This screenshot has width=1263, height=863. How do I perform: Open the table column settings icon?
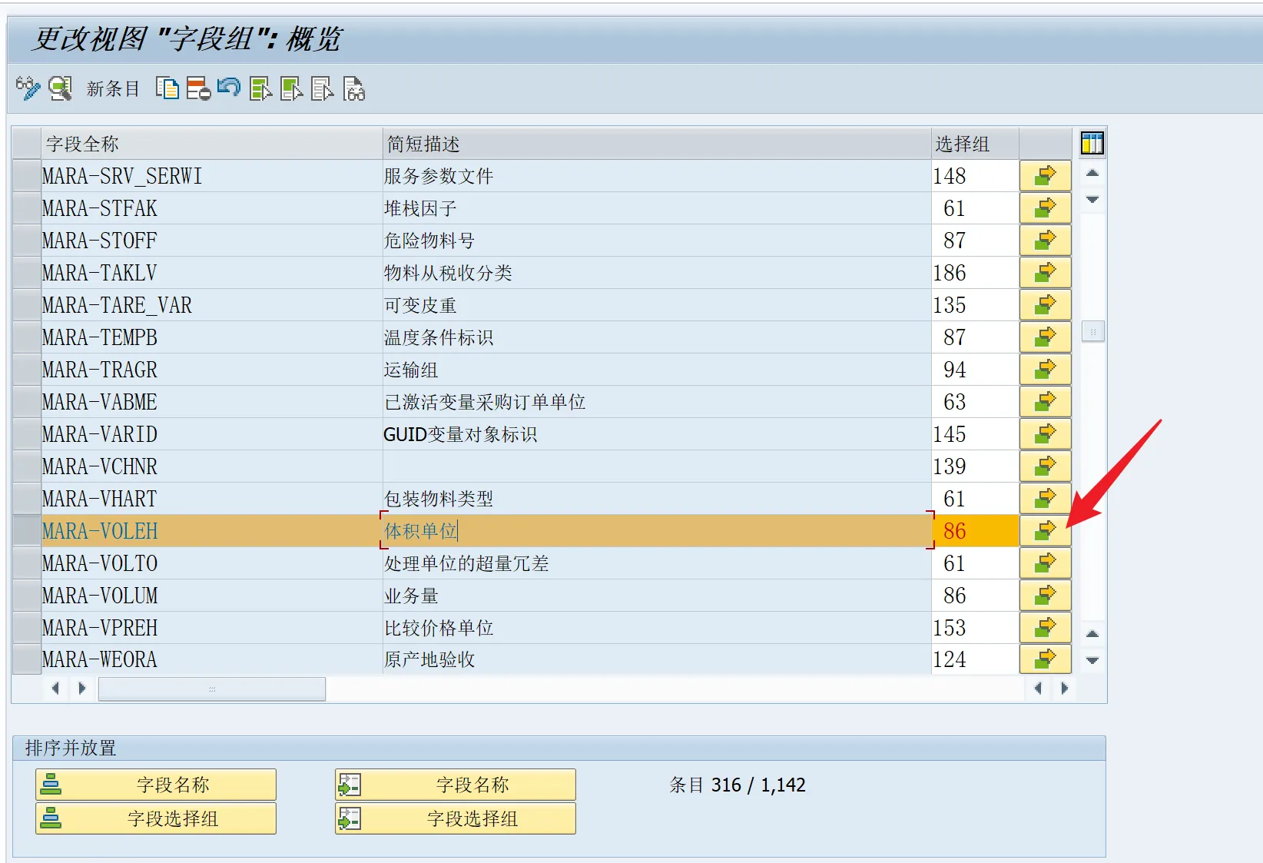tap(1092, 143)
